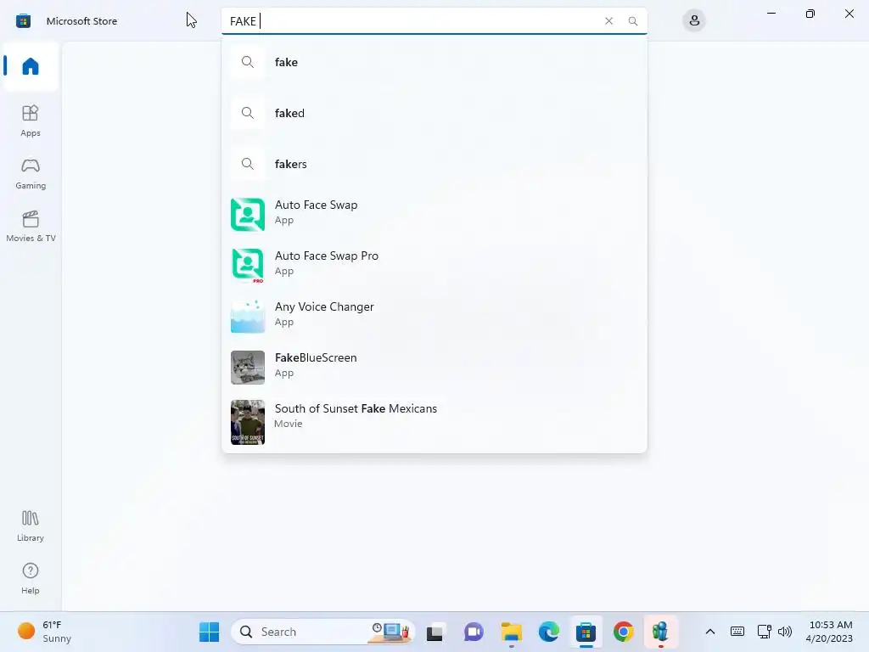Screen dimensions: 869x652
Task: Click the magnifier search button in the search box
Action: (633, 21)
